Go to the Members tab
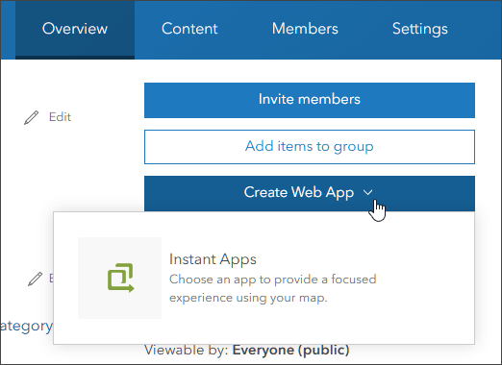This screenshot has width=502, height=365. pos(305,29)
